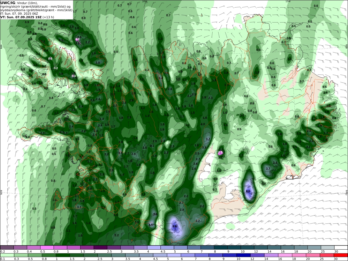Select the violet 12–14 rain legend swatch

click(257, 255)
